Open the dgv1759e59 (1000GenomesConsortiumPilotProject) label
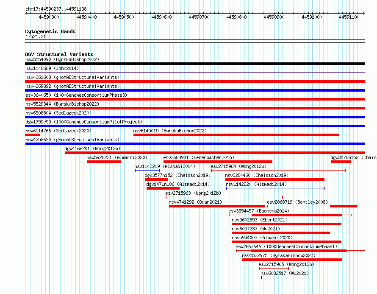The width and height of the screenshot is (377, 294). point(84,122)
